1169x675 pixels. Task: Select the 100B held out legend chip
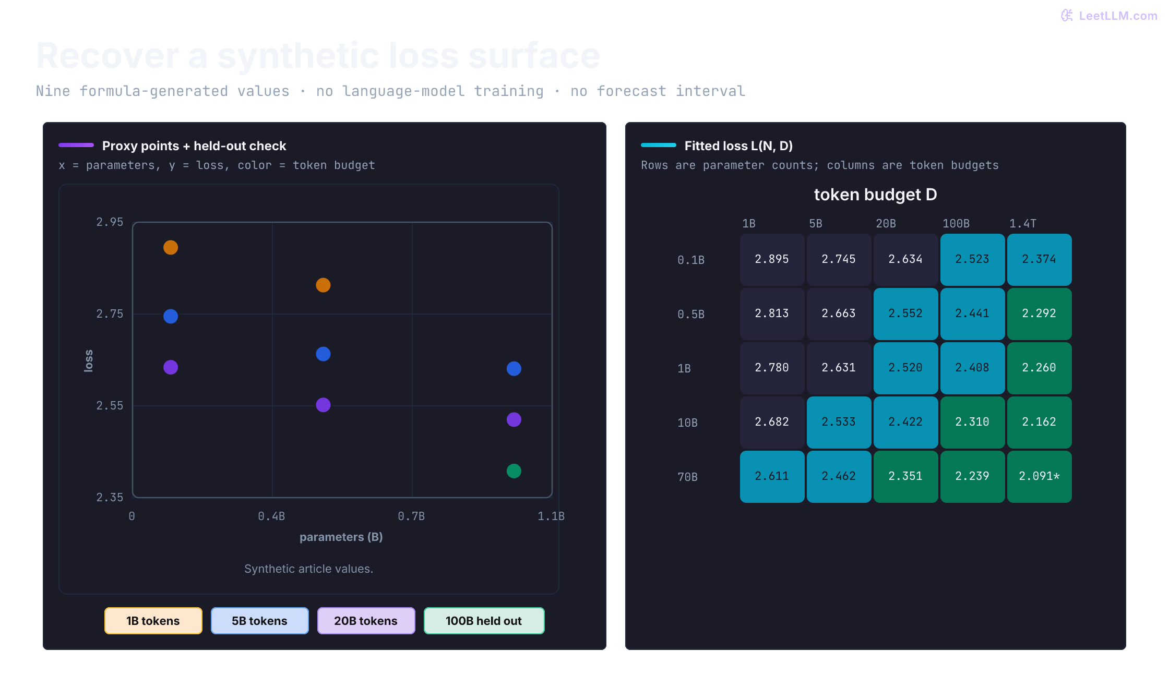point(484,621)
